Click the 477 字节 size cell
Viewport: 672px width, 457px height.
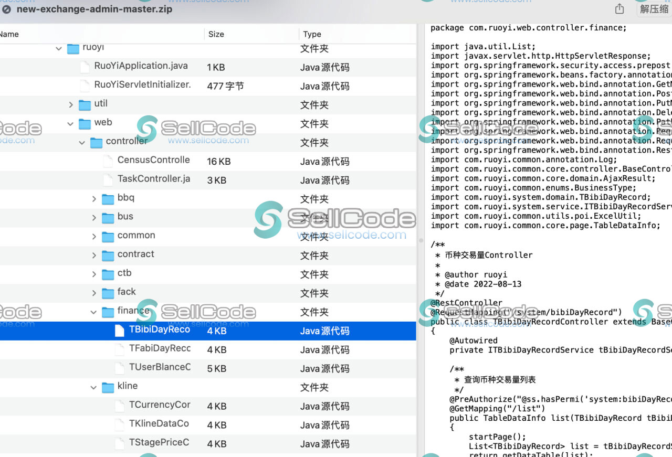pos(225,86)
